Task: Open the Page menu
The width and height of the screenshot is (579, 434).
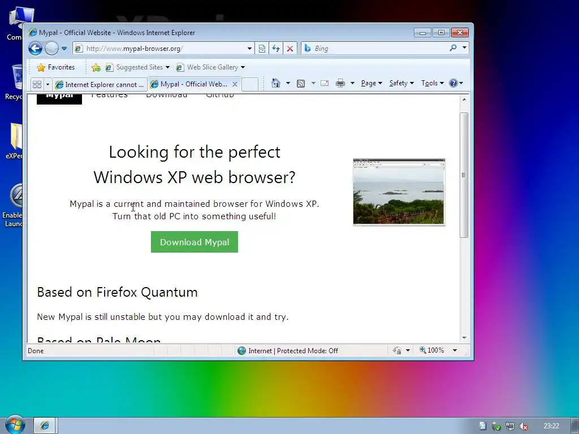Action: [x=371, y=83]
